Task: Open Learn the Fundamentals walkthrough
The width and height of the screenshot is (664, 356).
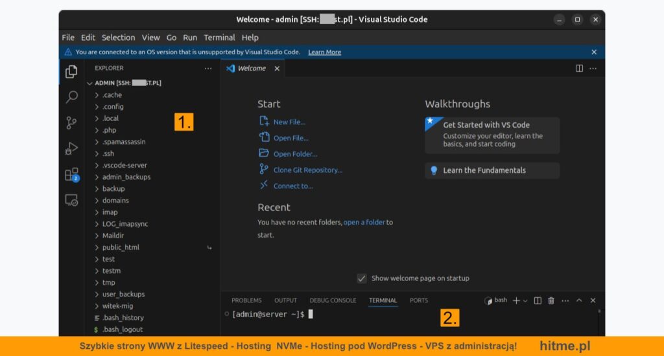Action: point(492,170)
